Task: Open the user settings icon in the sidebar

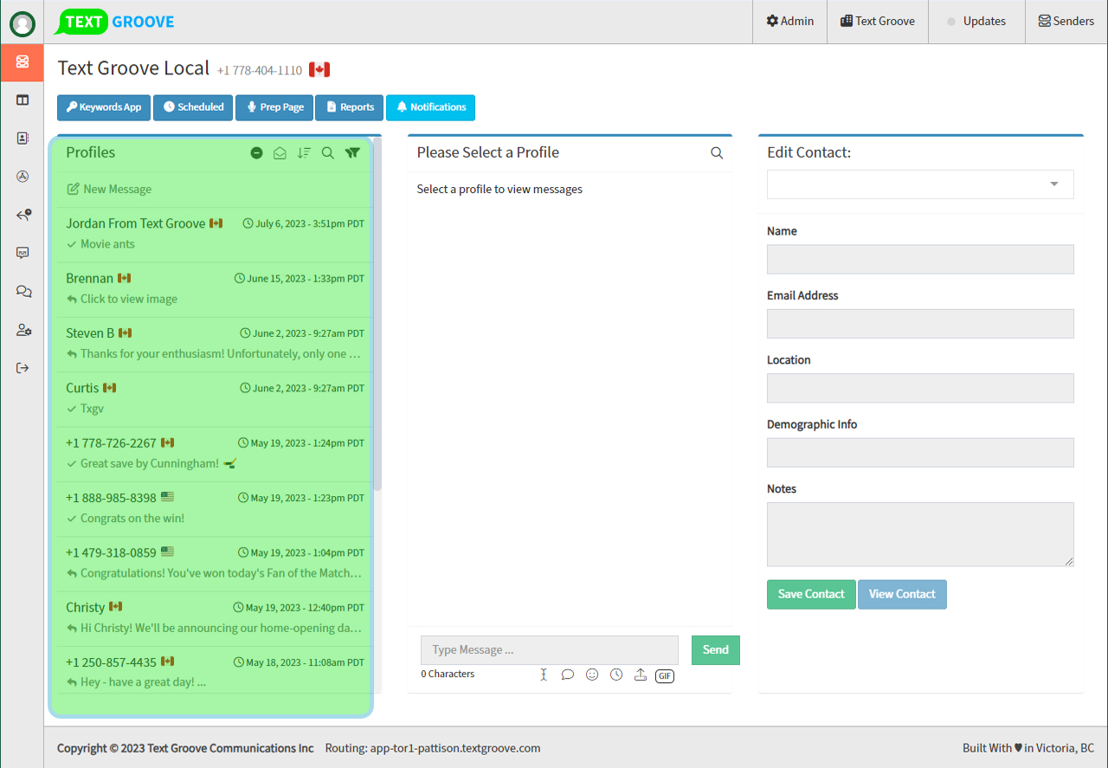Action: coord(23,330)
